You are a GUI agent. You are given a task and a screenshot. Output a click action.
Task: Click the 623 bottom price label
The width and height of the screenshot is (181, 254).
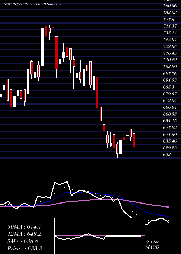coord(167,154)
